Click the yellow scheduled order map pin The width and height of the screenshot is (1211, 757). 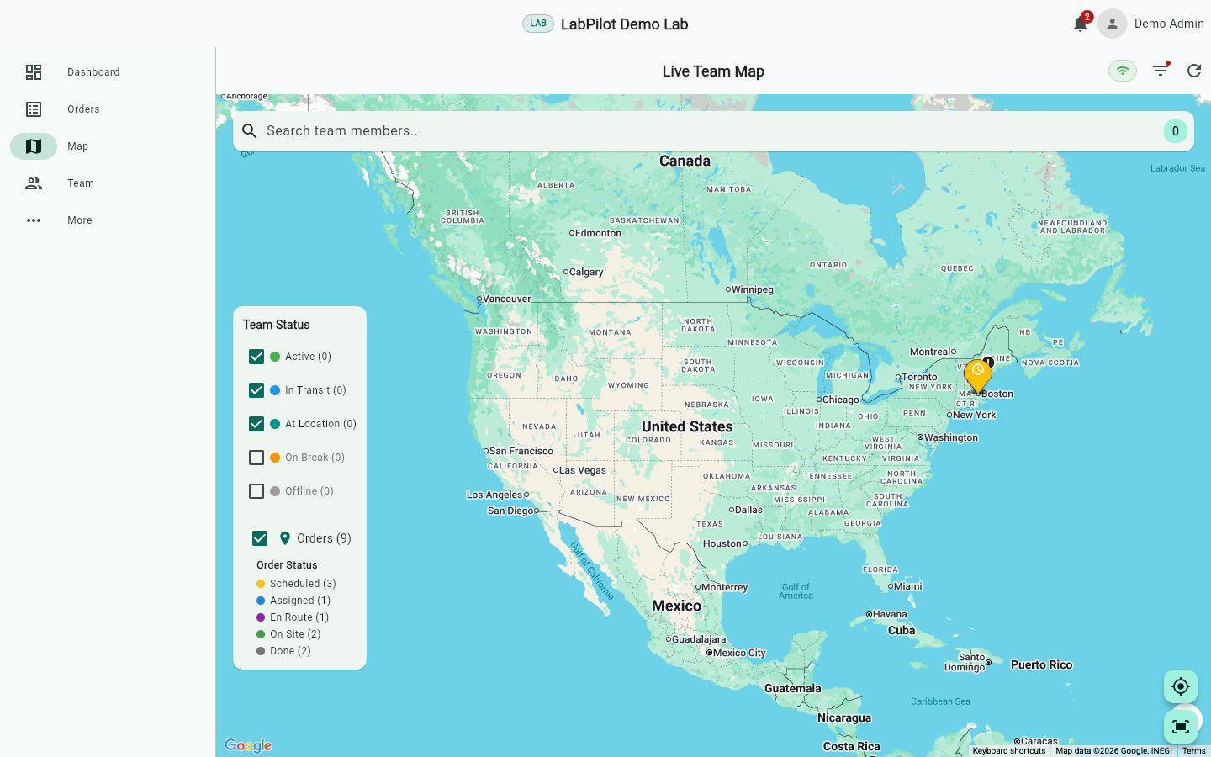point(978,376)
